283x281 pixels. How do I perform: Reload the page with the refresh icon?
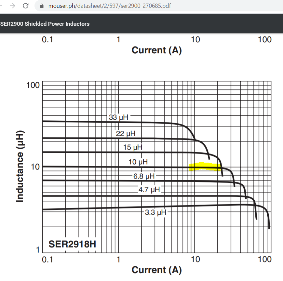pyautogui.click(x=25, y=6)
